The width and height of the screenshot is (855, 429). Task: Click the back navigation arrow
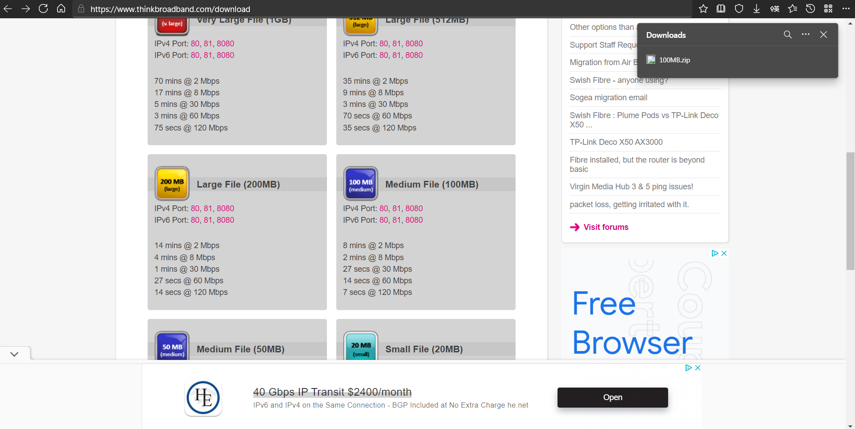(x=8, y=8)
